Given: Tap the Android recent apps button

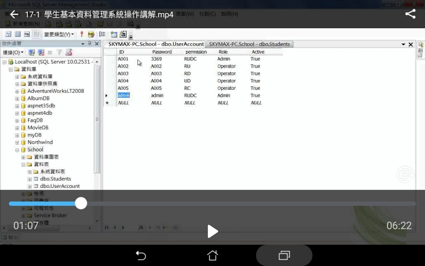Looking at the screenshot, I should click(284, 256).
